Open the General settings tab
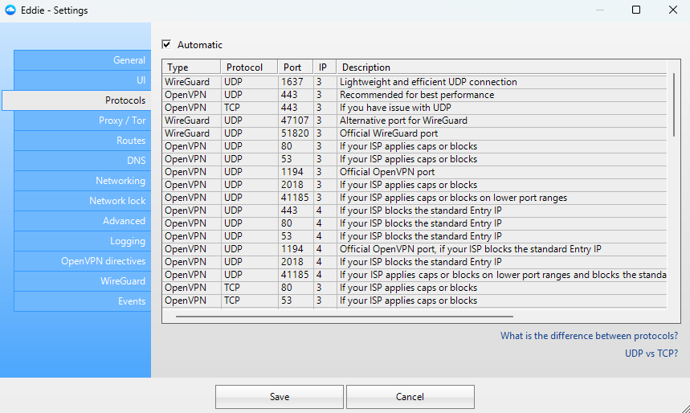The width and height of the screenshot is (690, 413). pyautogui.click(x=82, y=60)
